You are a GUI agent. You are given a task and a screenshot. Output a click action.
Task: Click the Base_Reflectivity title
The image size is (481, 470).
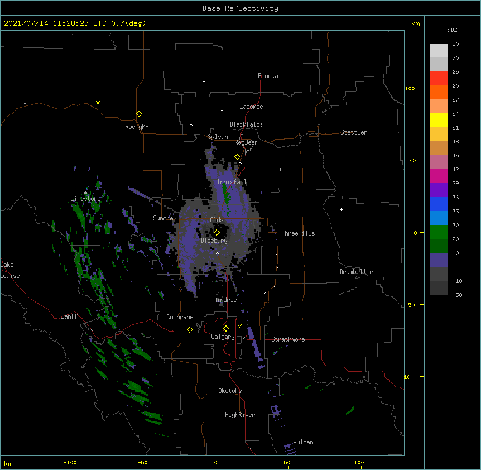(240, 8)
